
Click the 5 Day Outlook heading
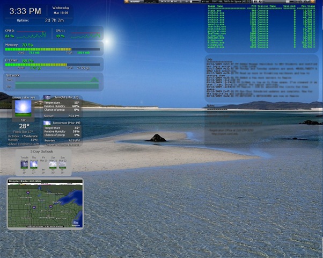click(x=42, y=152)
